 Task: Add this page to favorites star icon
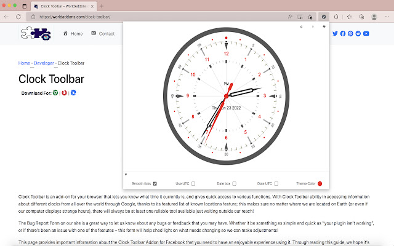coord(310,17)
